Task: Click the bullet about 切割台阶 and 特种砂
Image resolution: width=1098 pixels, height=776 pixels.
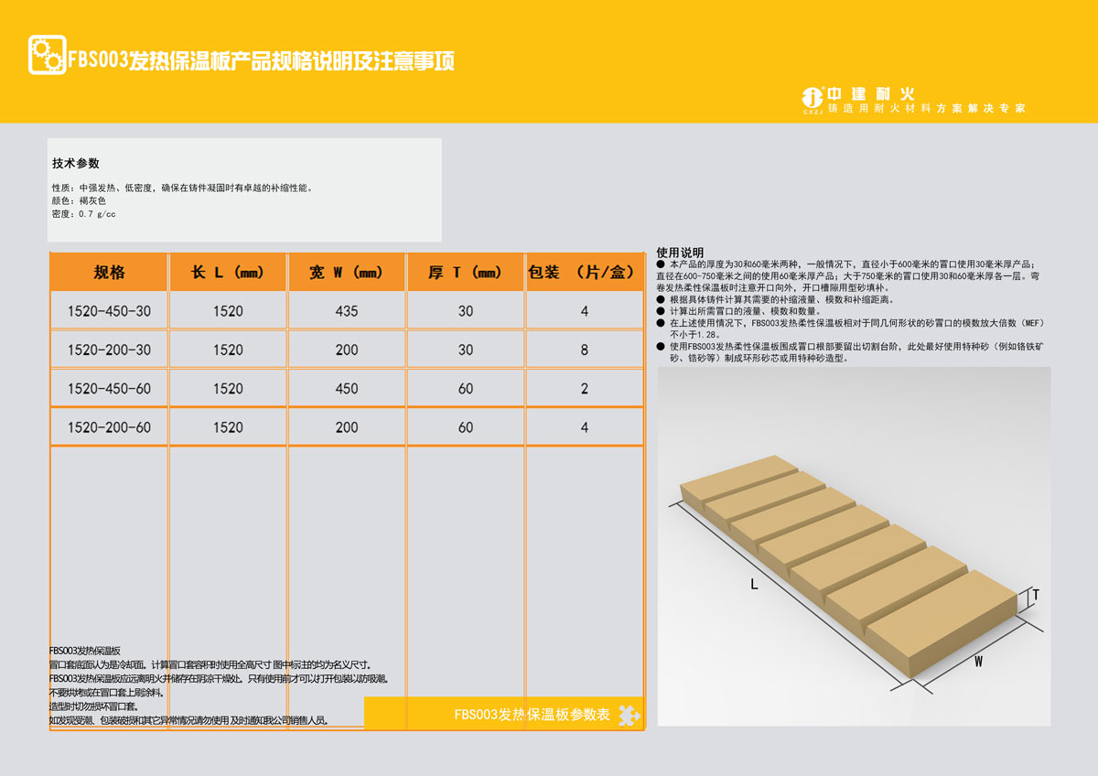Action: (x=851, y=352)
